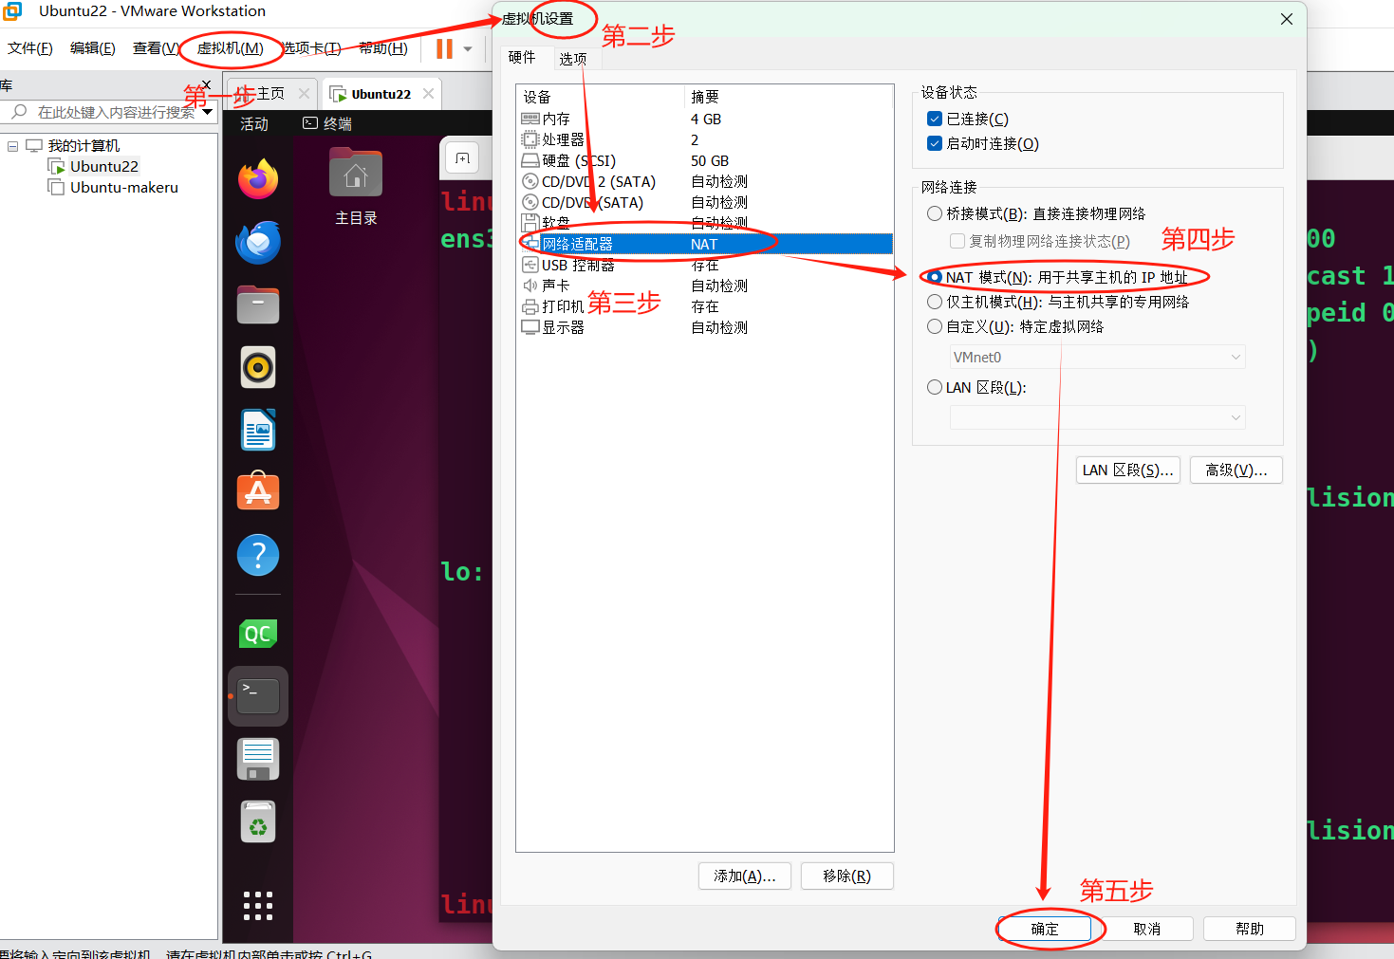Open the 帮助(H) menu

click(383, 48)
